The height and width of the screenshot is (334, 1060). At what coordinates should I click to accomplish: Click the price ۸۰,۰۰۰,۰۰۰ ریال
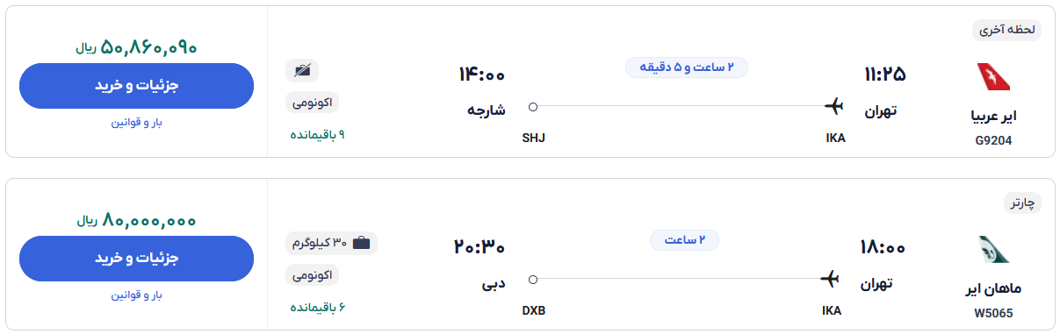point(136,221)
